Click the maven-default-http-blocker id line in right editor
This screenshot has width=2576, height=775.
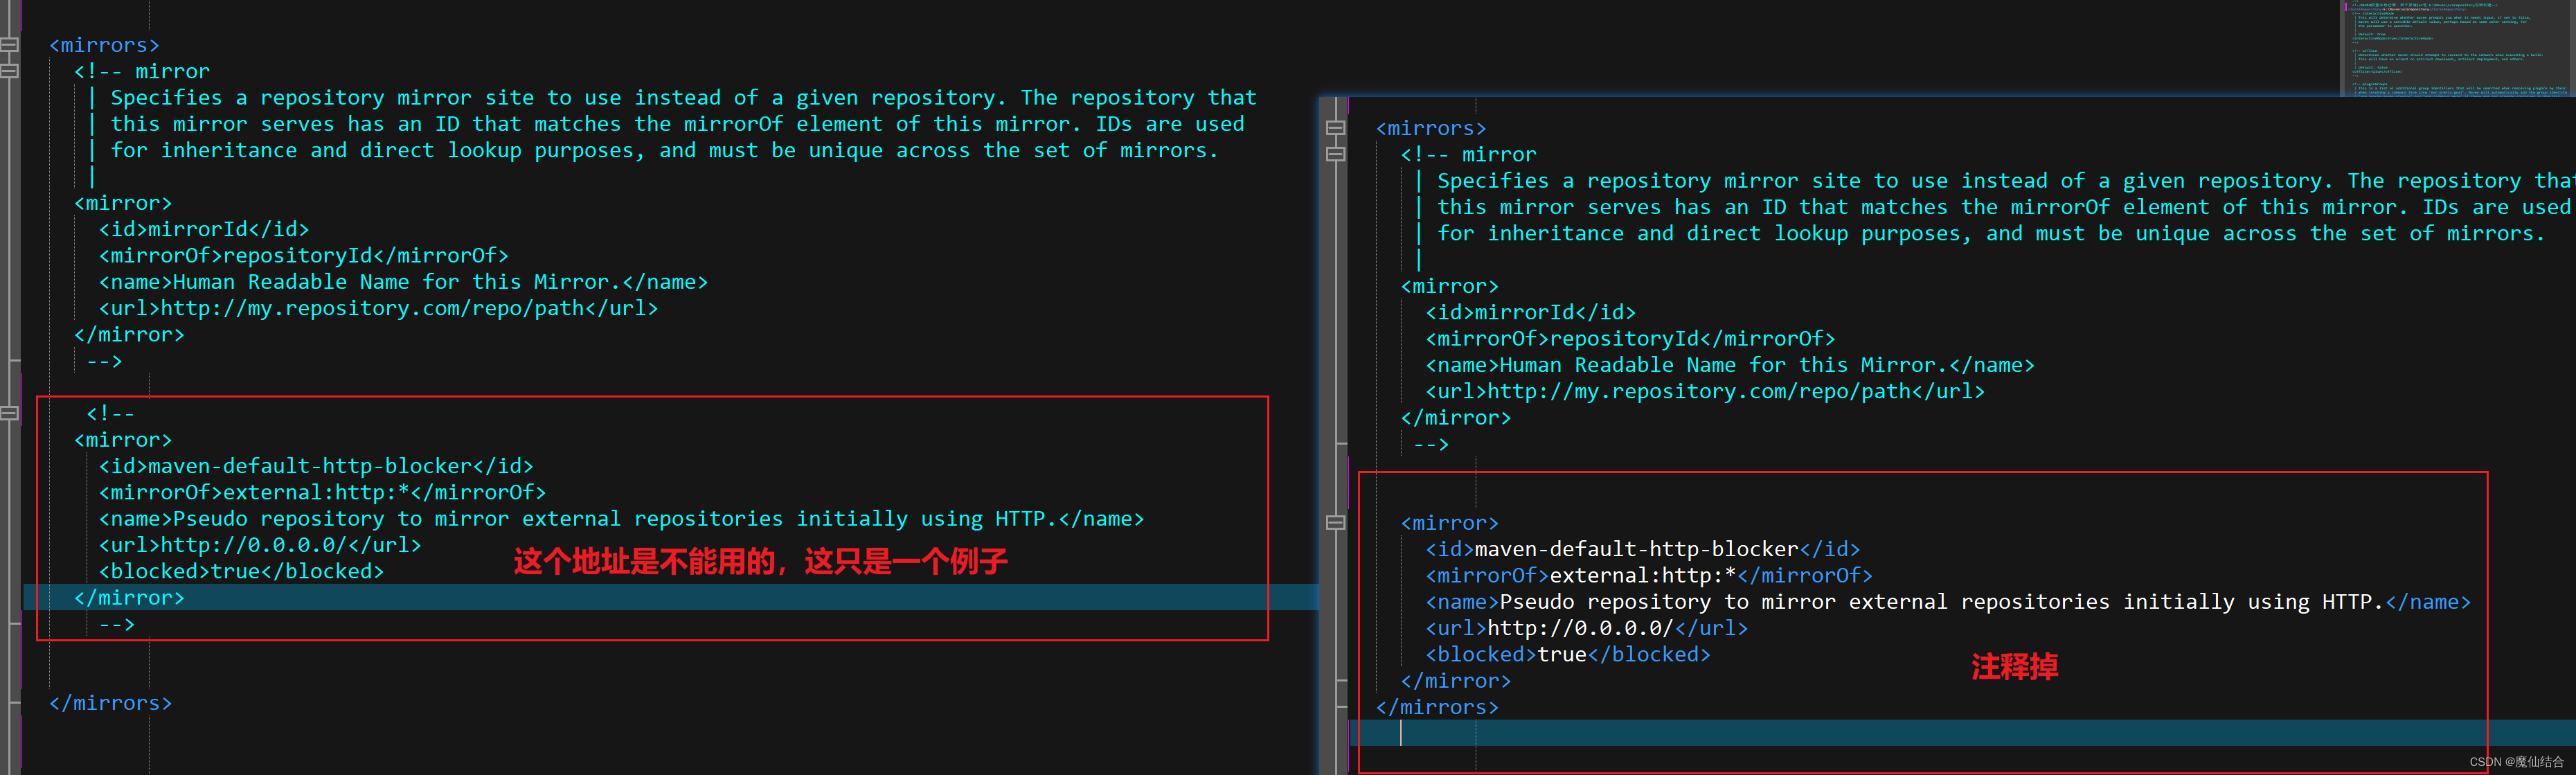pos(1643,549)
